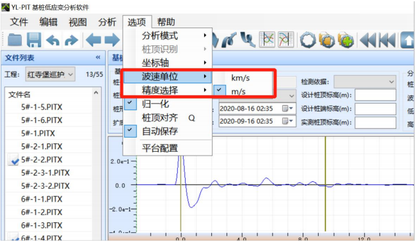Open the 检测依据 dropdown

365,82
